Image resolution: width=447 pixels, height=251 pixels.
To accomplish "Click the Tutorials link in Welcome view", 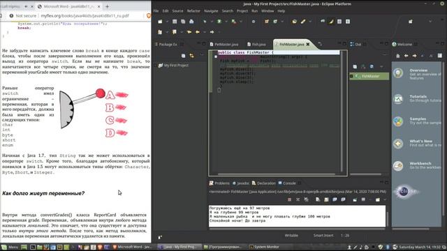I will [418, 96].
